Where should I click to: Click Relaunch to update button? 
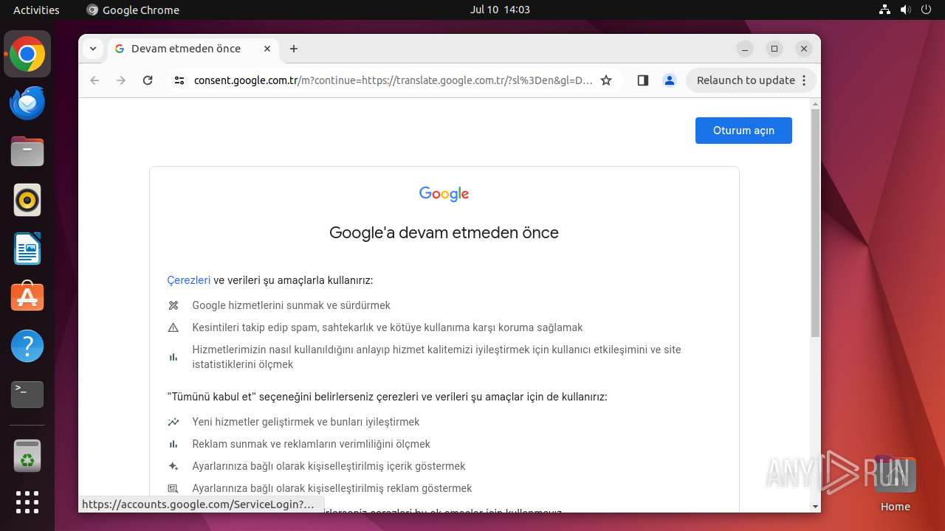coord(752,80)
